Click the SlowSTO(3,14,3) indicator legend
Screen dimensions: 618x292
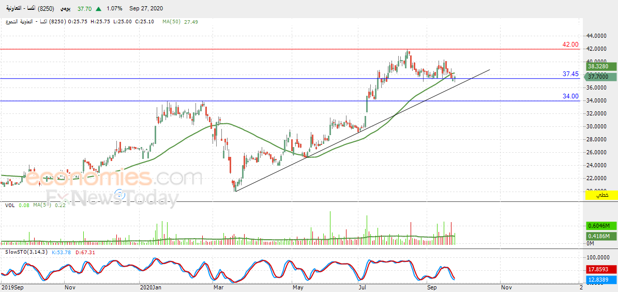click(26, 252)
